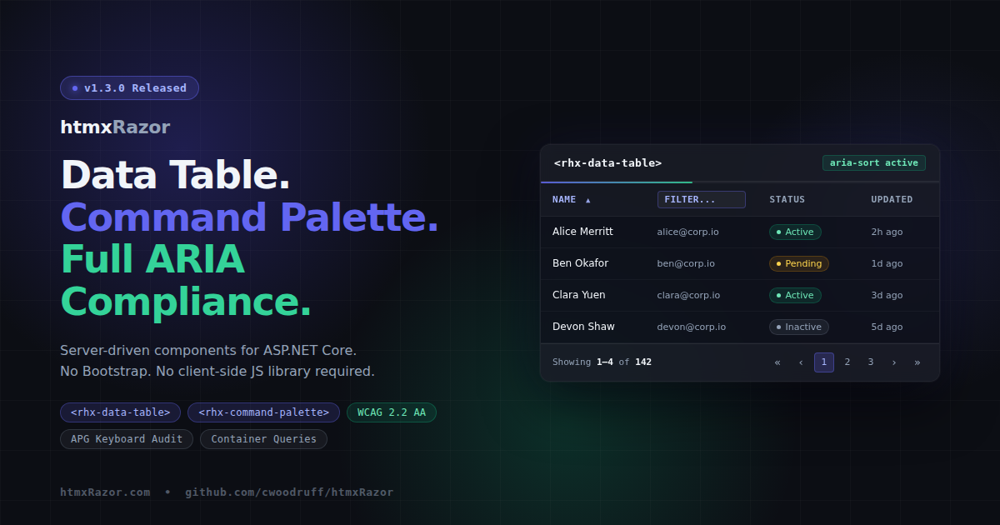
Task: Select the rhx-command-palette chip
Action: coord(263,412)
